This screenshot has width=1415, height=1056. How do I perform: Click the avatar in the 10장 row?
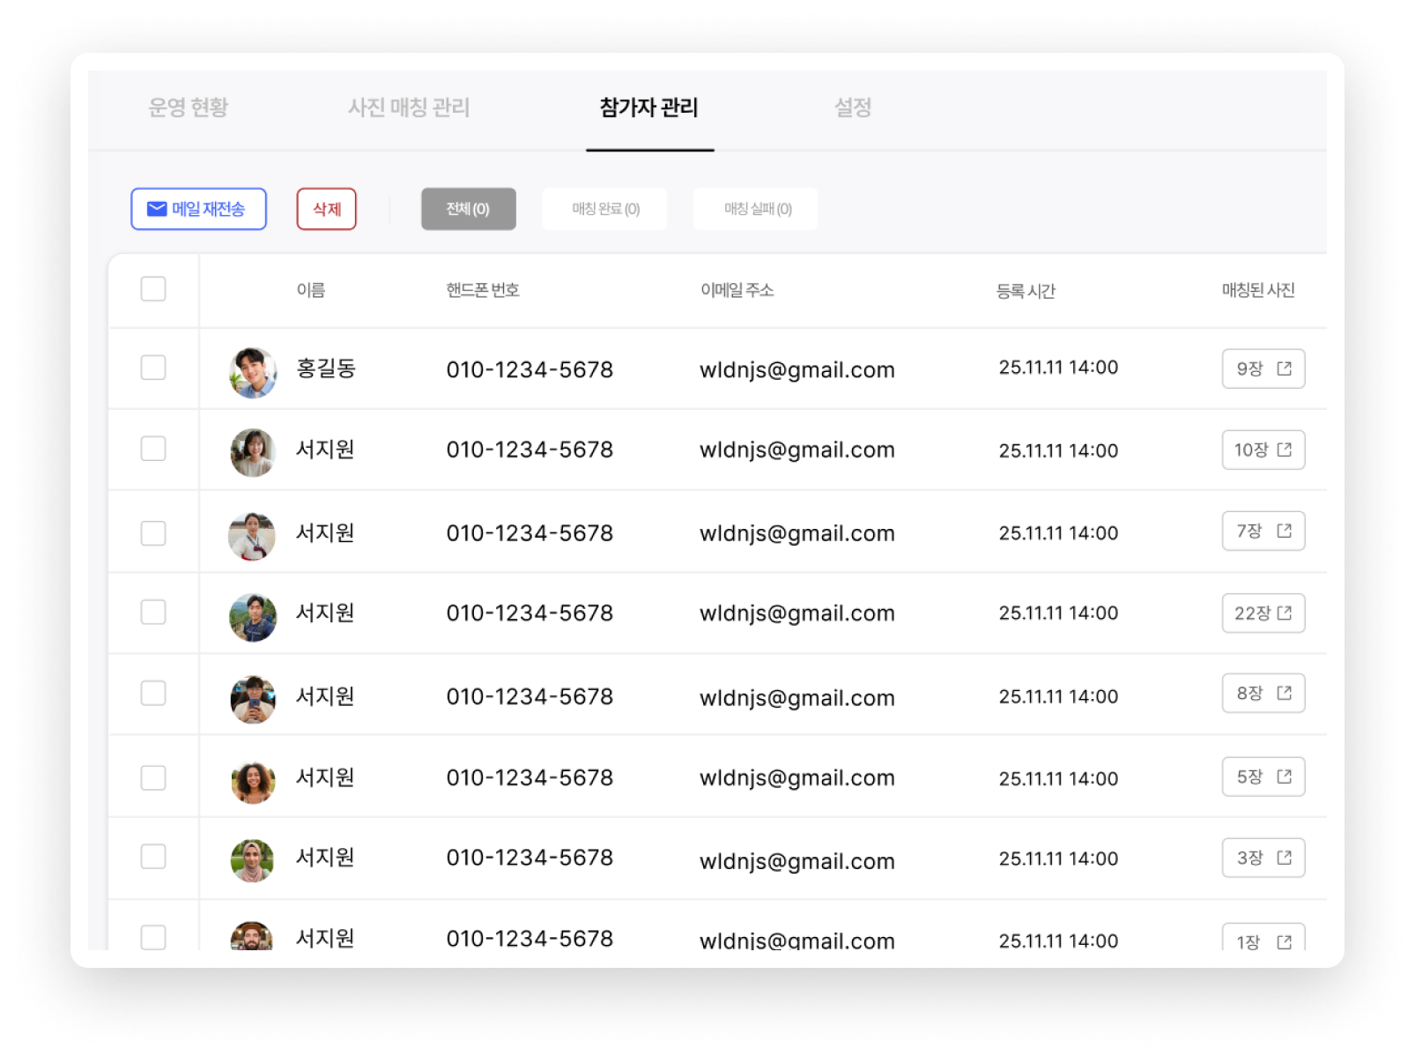pos(253,452)
